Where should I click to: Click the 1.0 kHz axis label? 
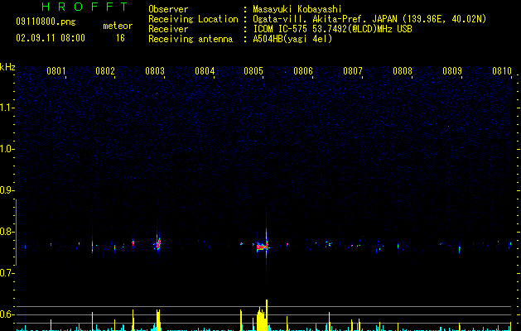(7, 149)
